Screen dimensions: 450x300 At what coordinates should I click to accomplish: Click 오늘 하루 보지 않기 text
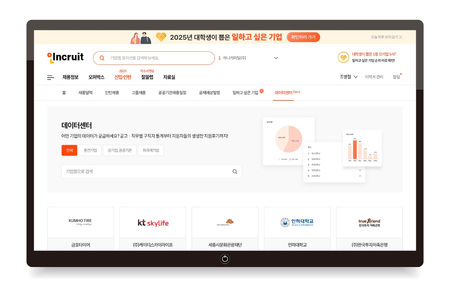(384, 37)
